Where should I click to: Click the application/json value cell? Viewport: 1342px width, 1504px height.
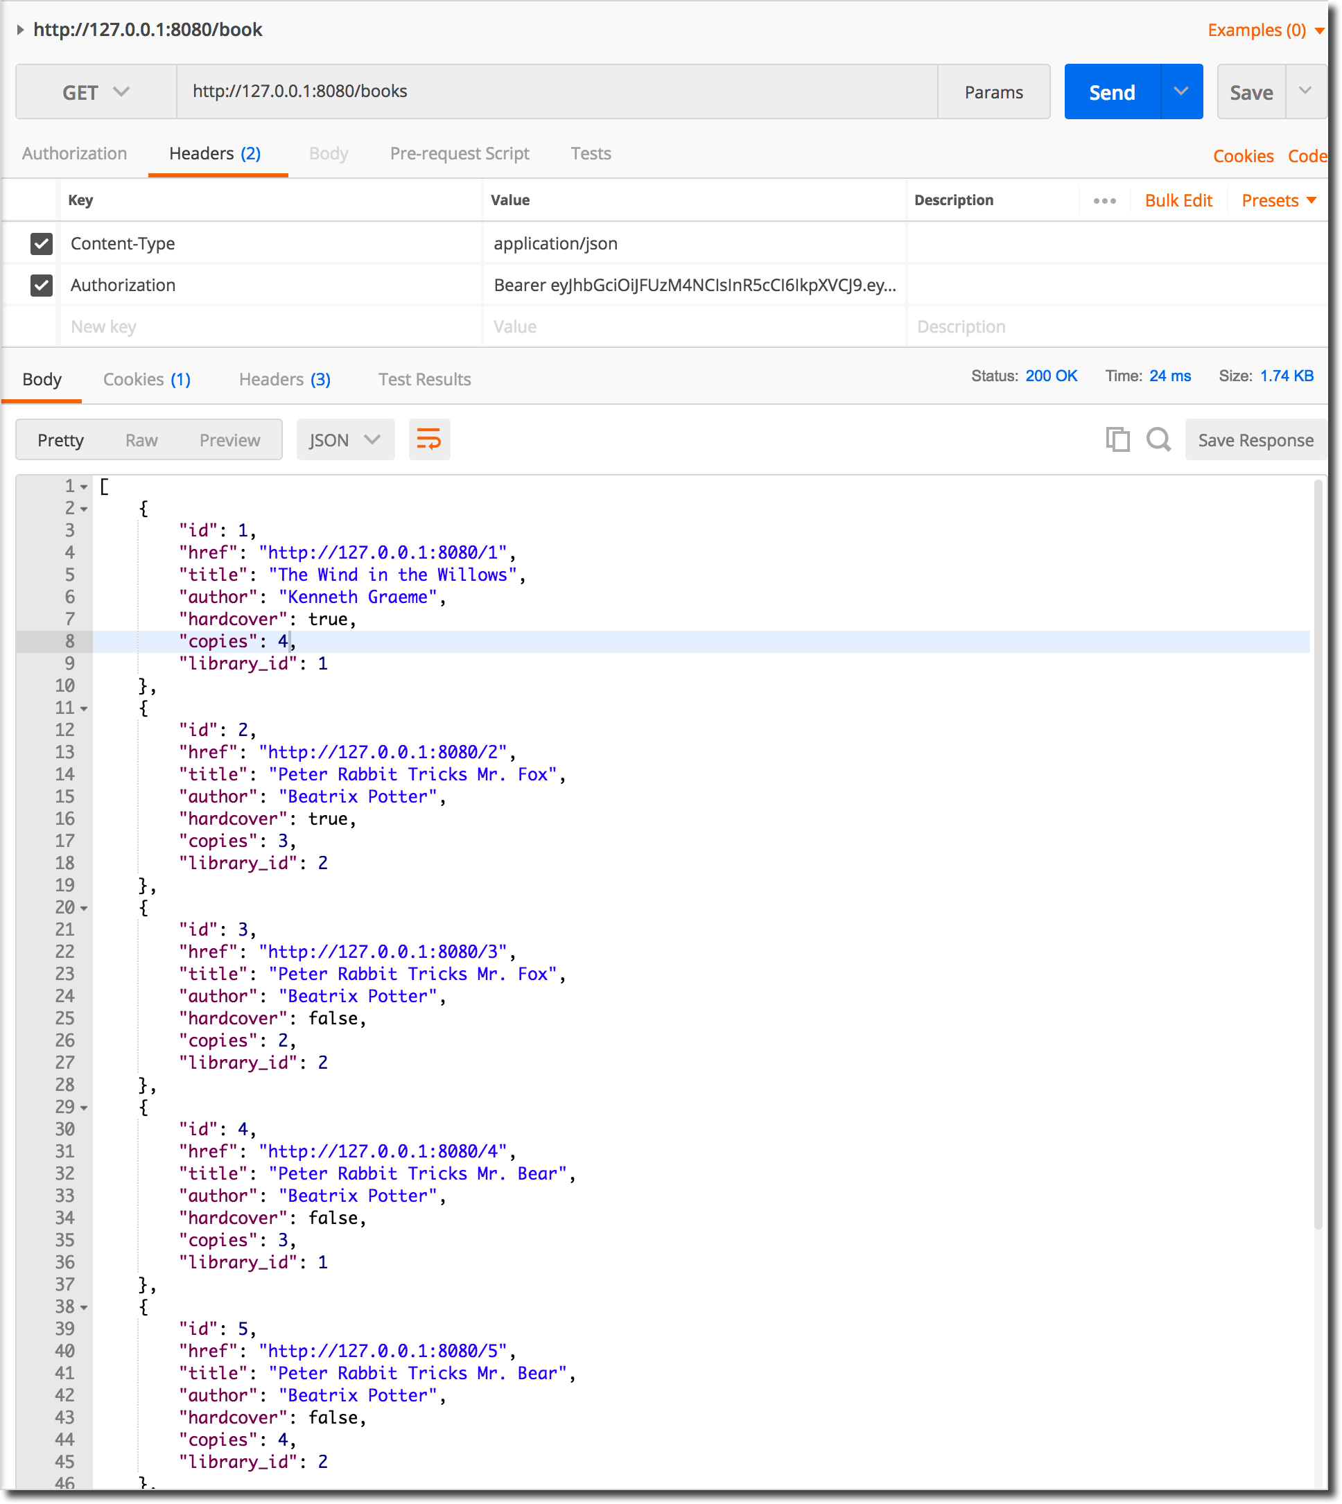point(694,243)
